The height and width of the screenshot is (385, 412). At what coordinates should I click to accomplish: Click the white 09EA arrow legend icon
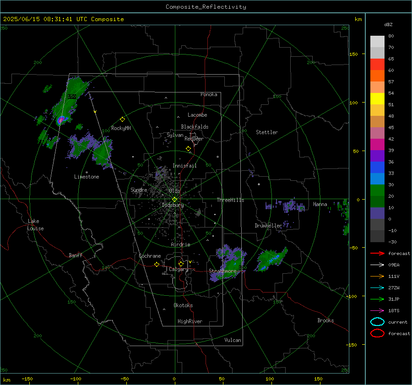pyautogui.click(x=377, y=265)
